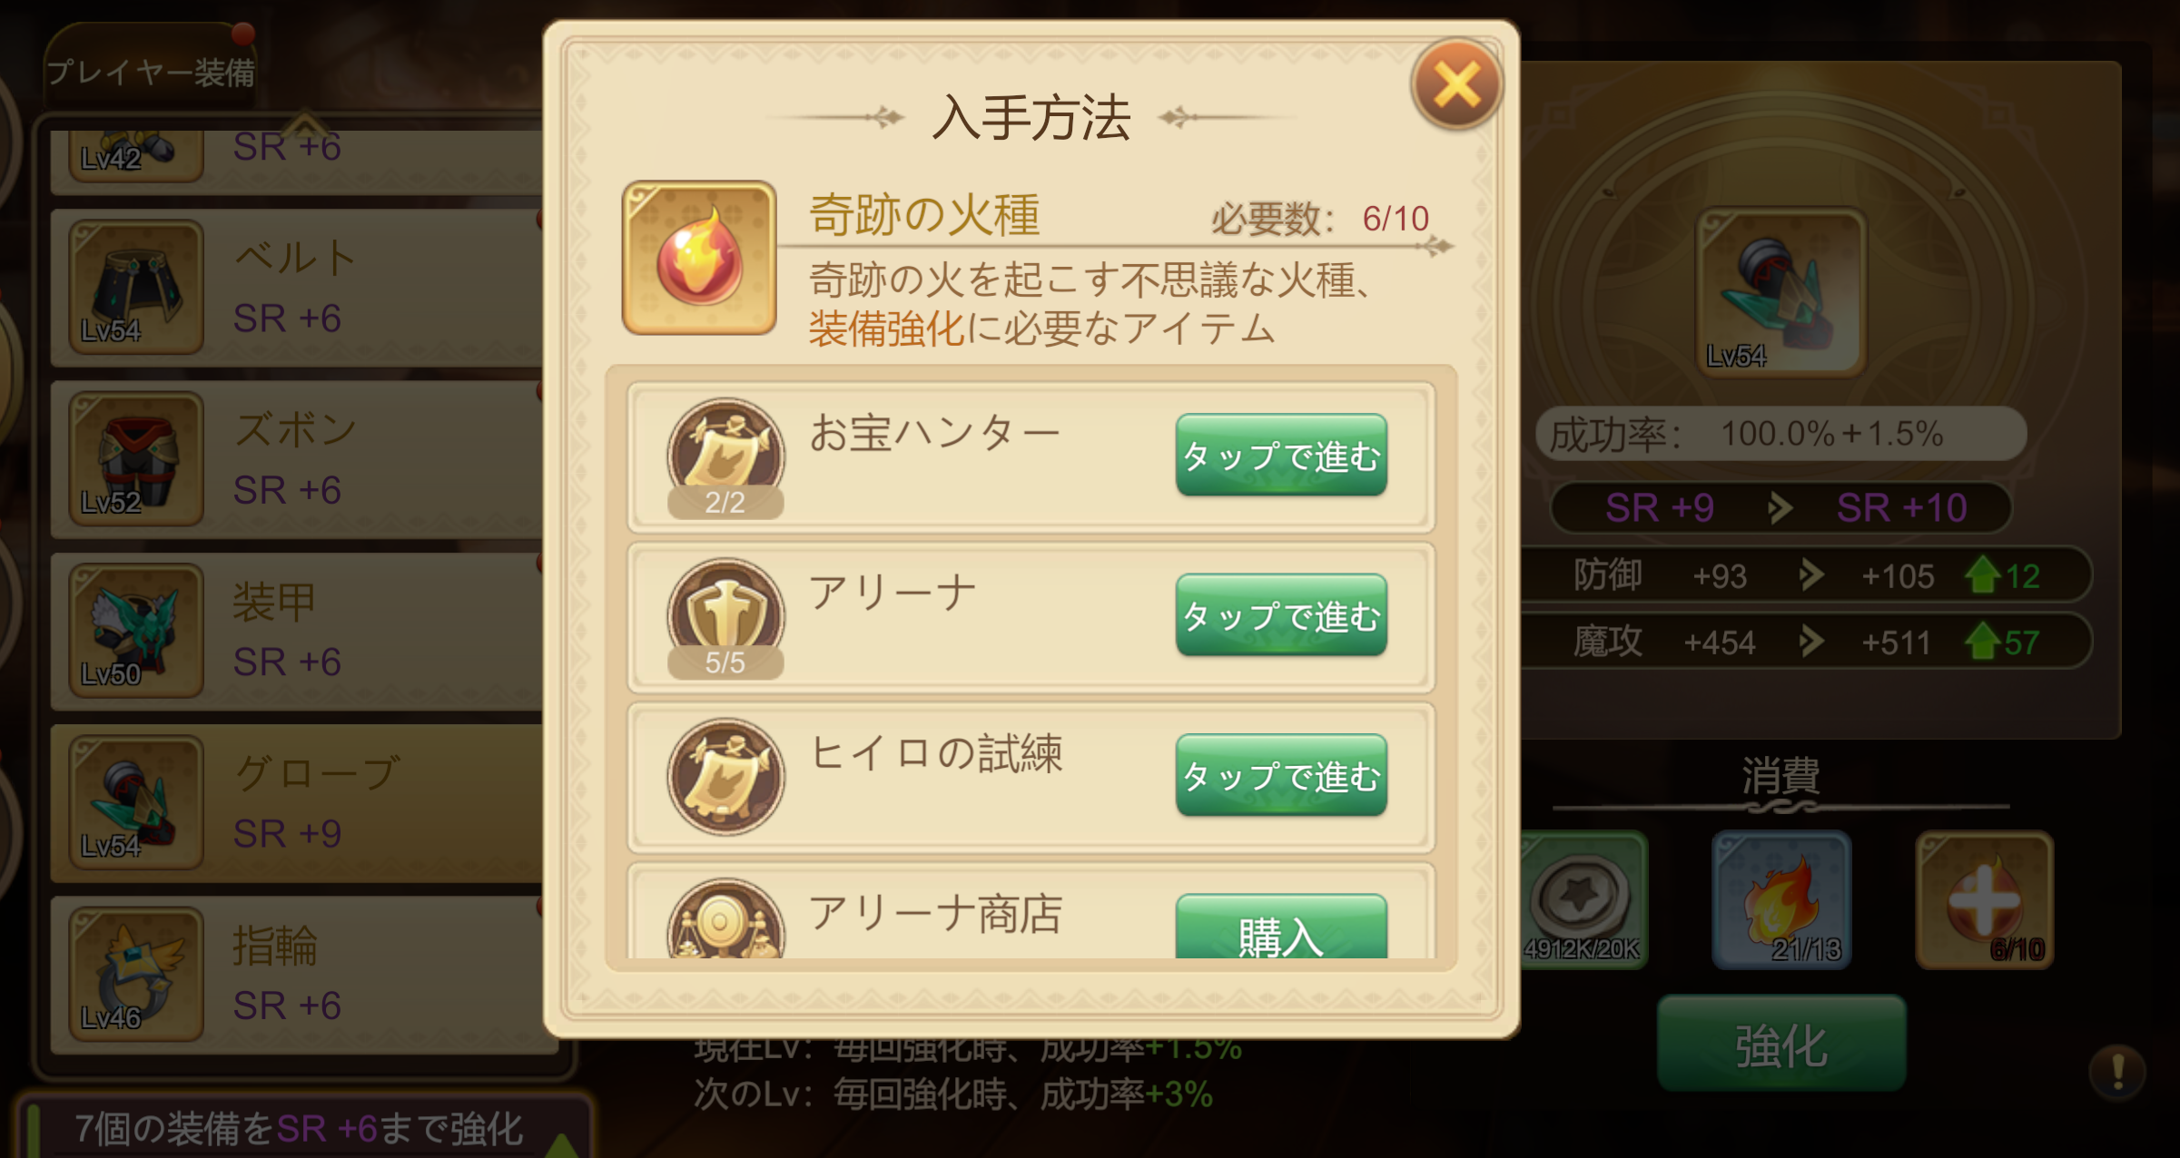Screen dimensions: 2180x1158
Task: Tap the 奇跡の火種 item icon
Action: coord(698,258)
